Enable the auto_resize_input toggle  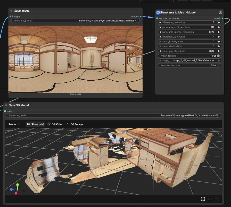pos(218,65)
